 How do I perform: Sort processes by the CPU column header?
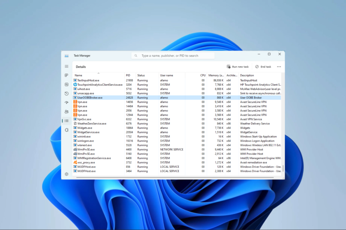point(203,75)
